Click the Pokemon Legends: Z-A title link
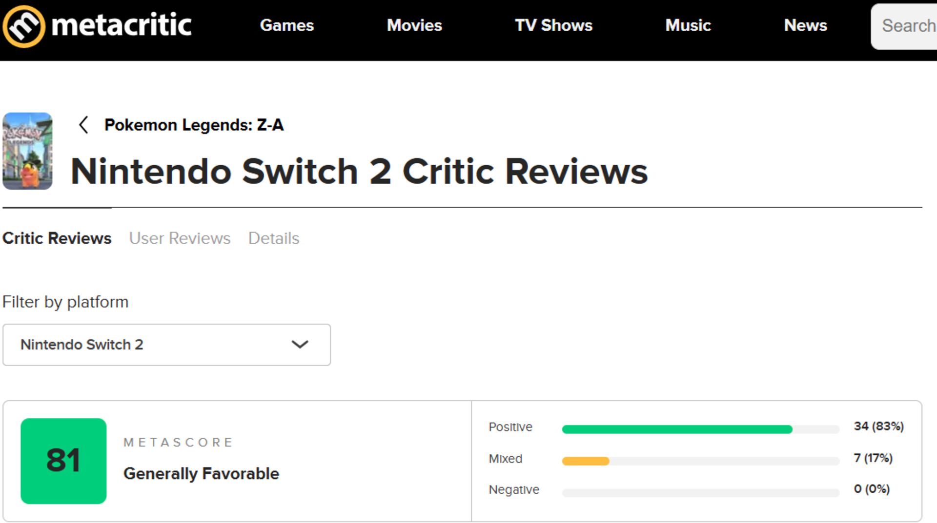 194,125
